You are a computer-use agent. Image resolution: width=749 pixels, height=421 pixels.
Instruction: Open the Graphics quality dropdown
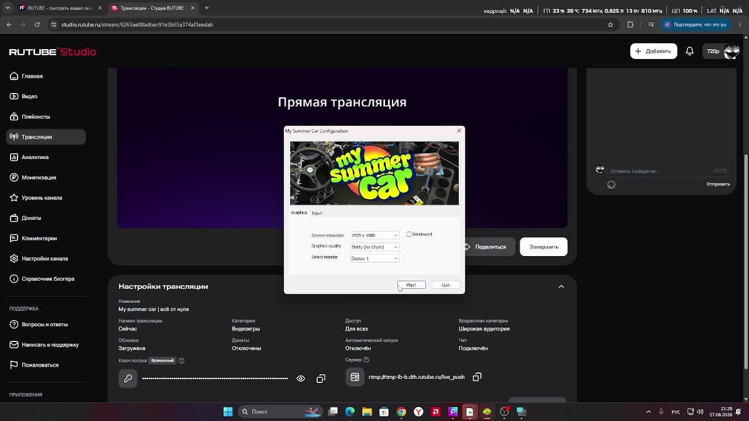[374, 247]
